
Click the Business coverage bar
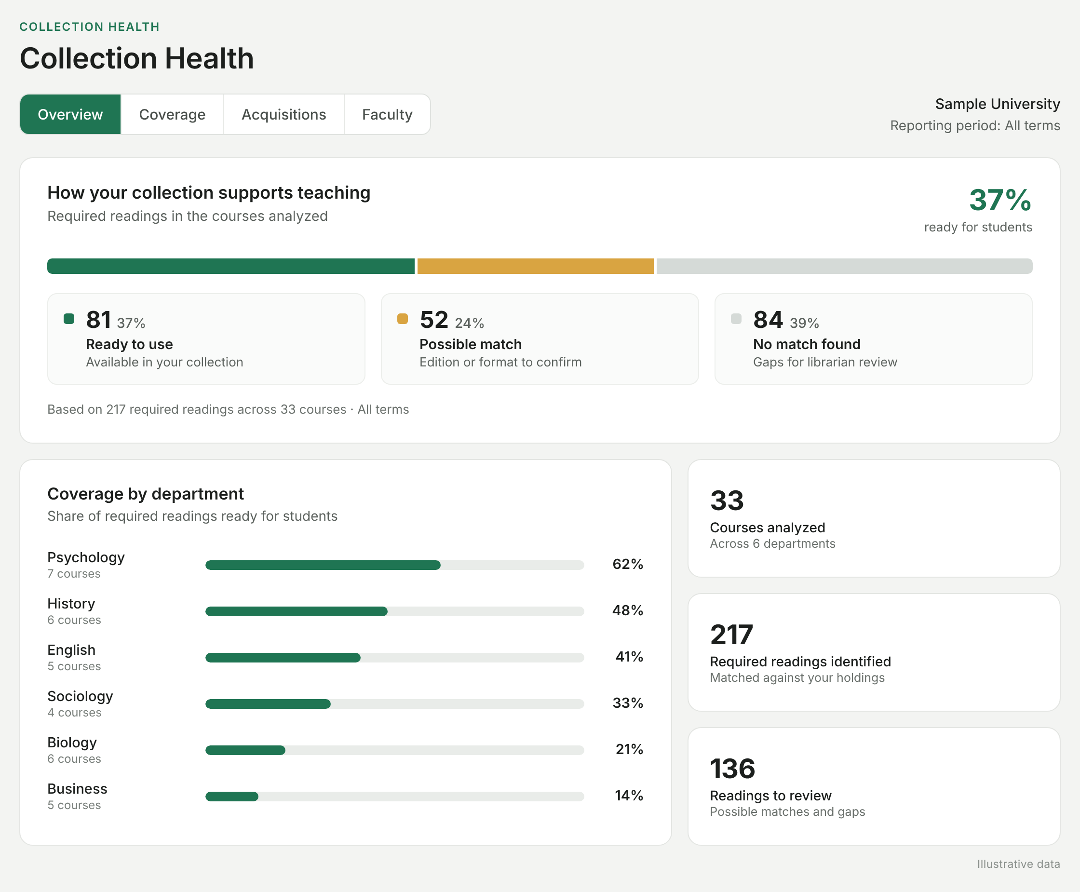click(x=394, y=797)
